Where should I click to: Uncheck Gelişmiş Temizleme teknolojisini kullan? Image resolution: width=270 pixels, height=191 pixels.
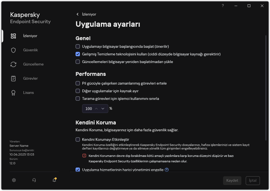coord(78,54)
